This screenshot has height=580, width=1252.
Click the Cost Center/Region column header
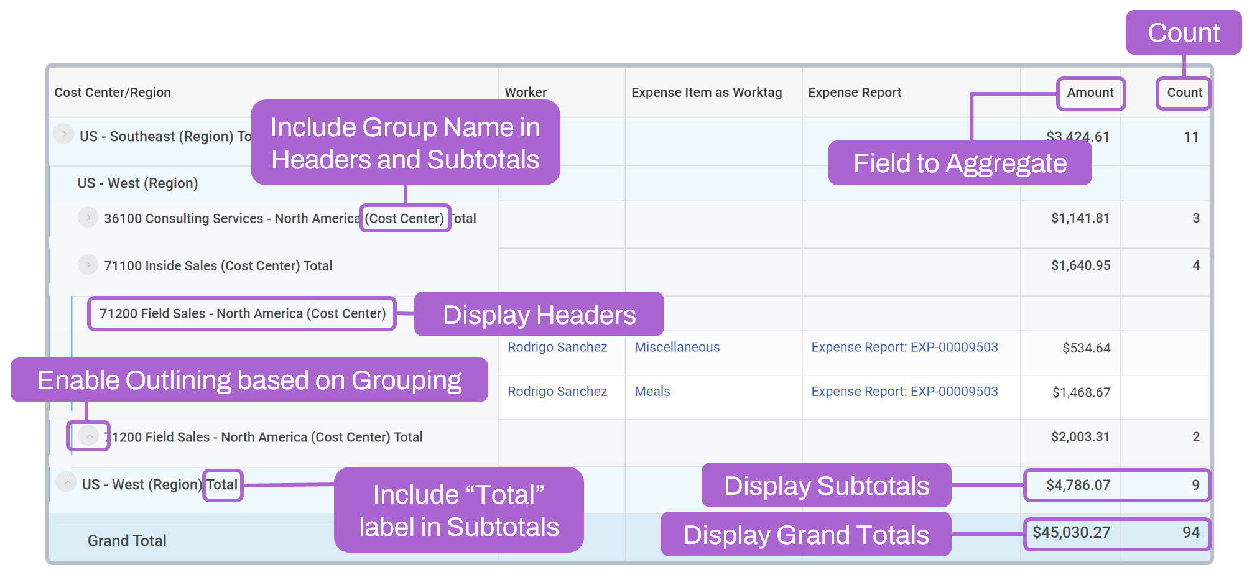113,93
